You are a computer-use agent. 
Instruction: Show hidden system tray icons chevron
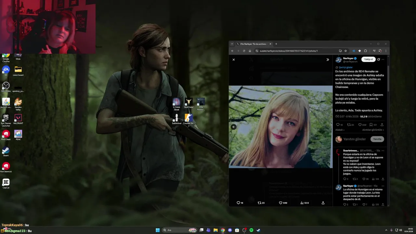[x=386, y=230]
